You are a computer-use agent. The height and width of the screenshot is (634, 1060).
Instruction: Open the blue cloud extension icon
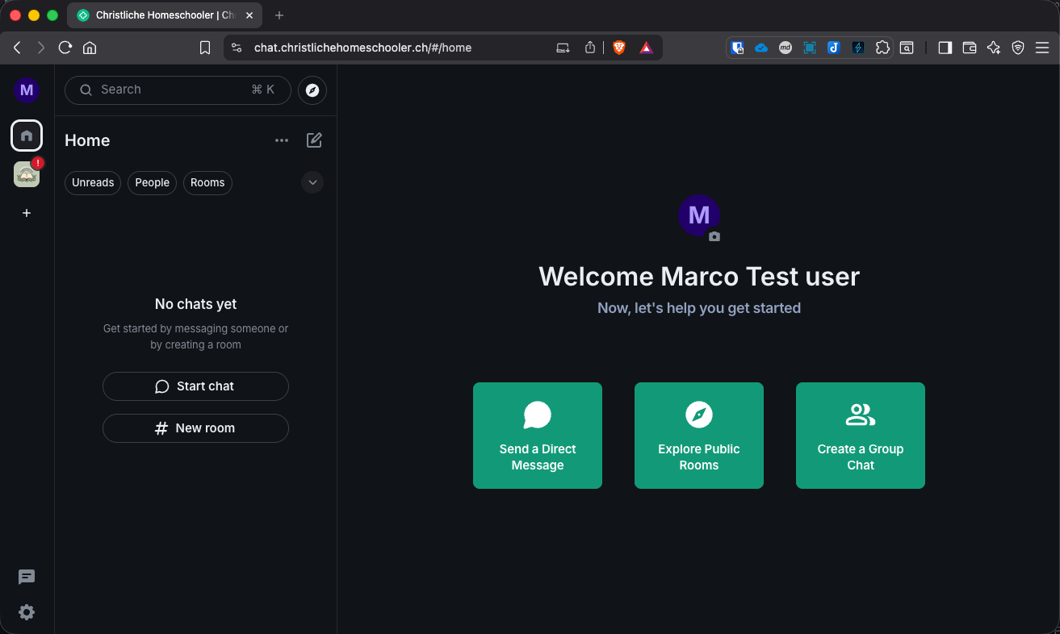761,48
